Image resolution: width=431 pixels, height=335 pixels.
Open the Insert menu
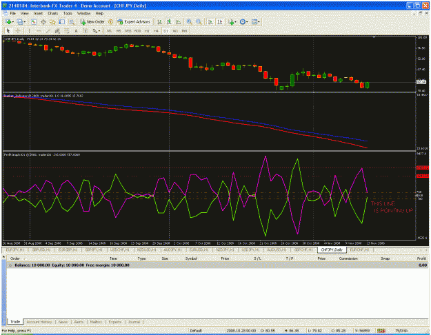(x=38, y=13)
